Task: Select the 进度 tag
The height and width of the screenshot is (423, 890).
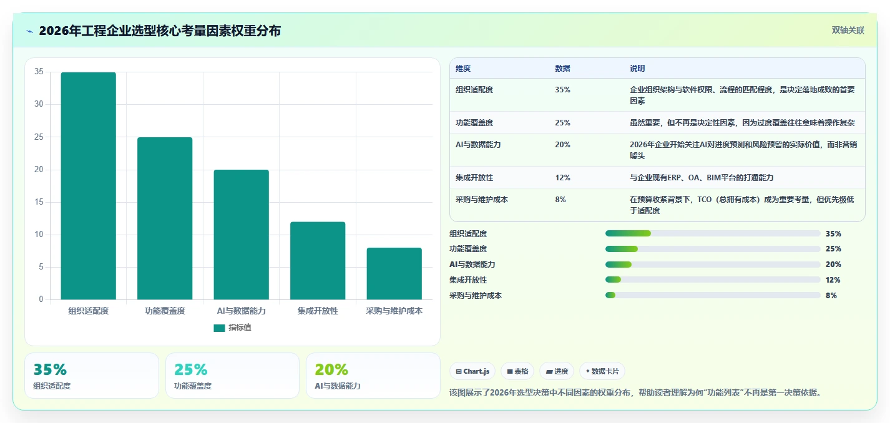Action: point(557,371)
